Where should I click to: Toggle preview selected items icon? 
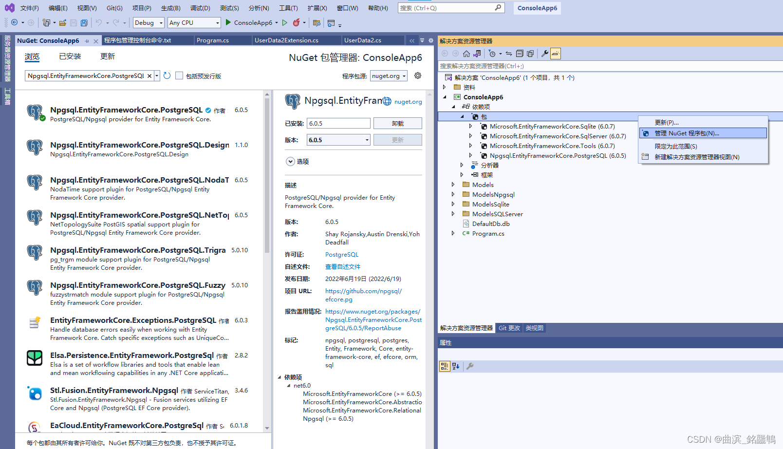point(556,54)
